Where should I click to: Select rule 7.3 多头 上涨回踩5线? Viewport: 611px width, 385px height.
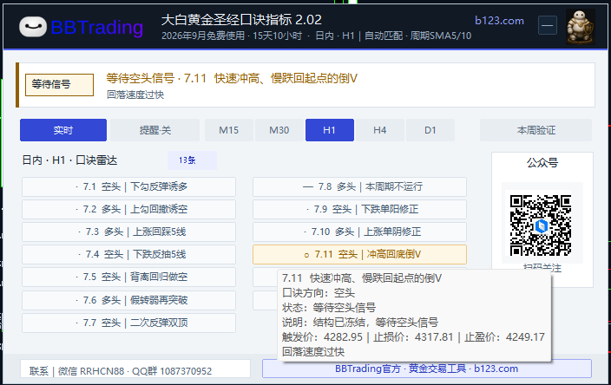coord(129,232)
